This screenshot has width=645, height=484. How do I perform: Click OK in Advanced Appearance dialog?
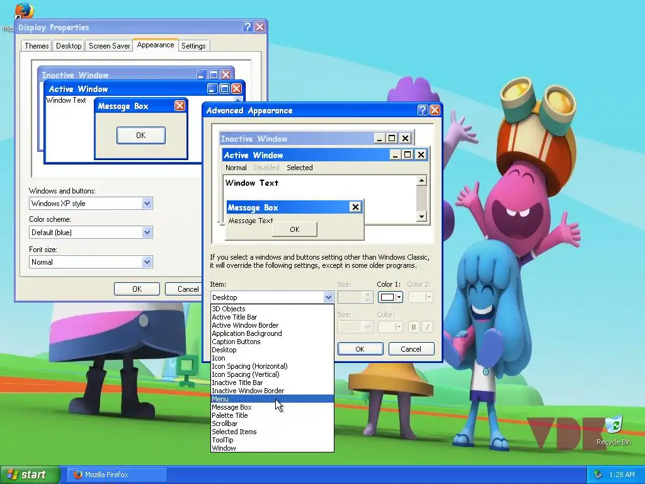point(360,349)
